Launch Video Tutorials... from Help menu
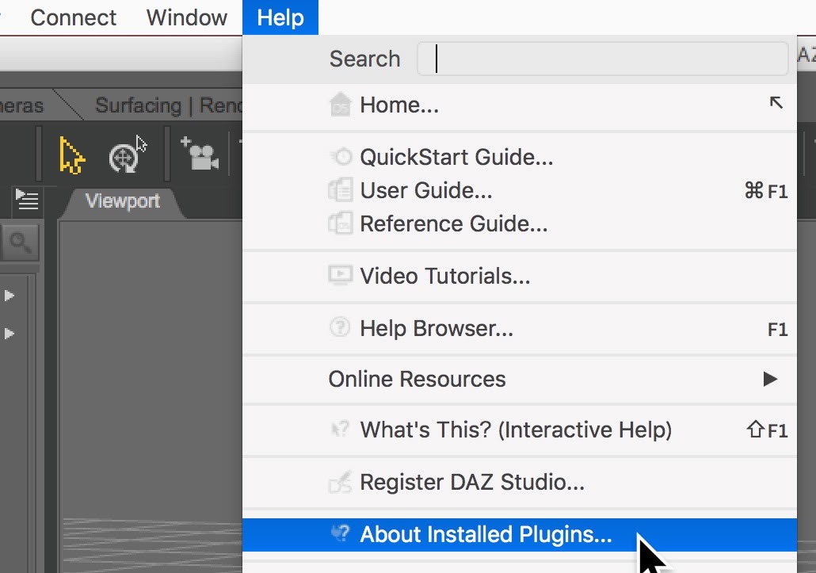This screenshot has width=816, height=573. (444, 276)
